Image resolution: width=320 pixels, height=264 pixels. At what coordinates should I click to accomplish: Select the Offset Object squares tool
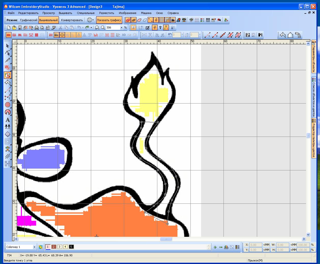point(8,142)
